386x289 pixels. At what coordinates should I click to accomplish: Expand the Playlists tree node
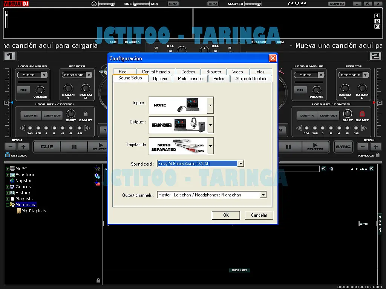[x=8, y=199]
